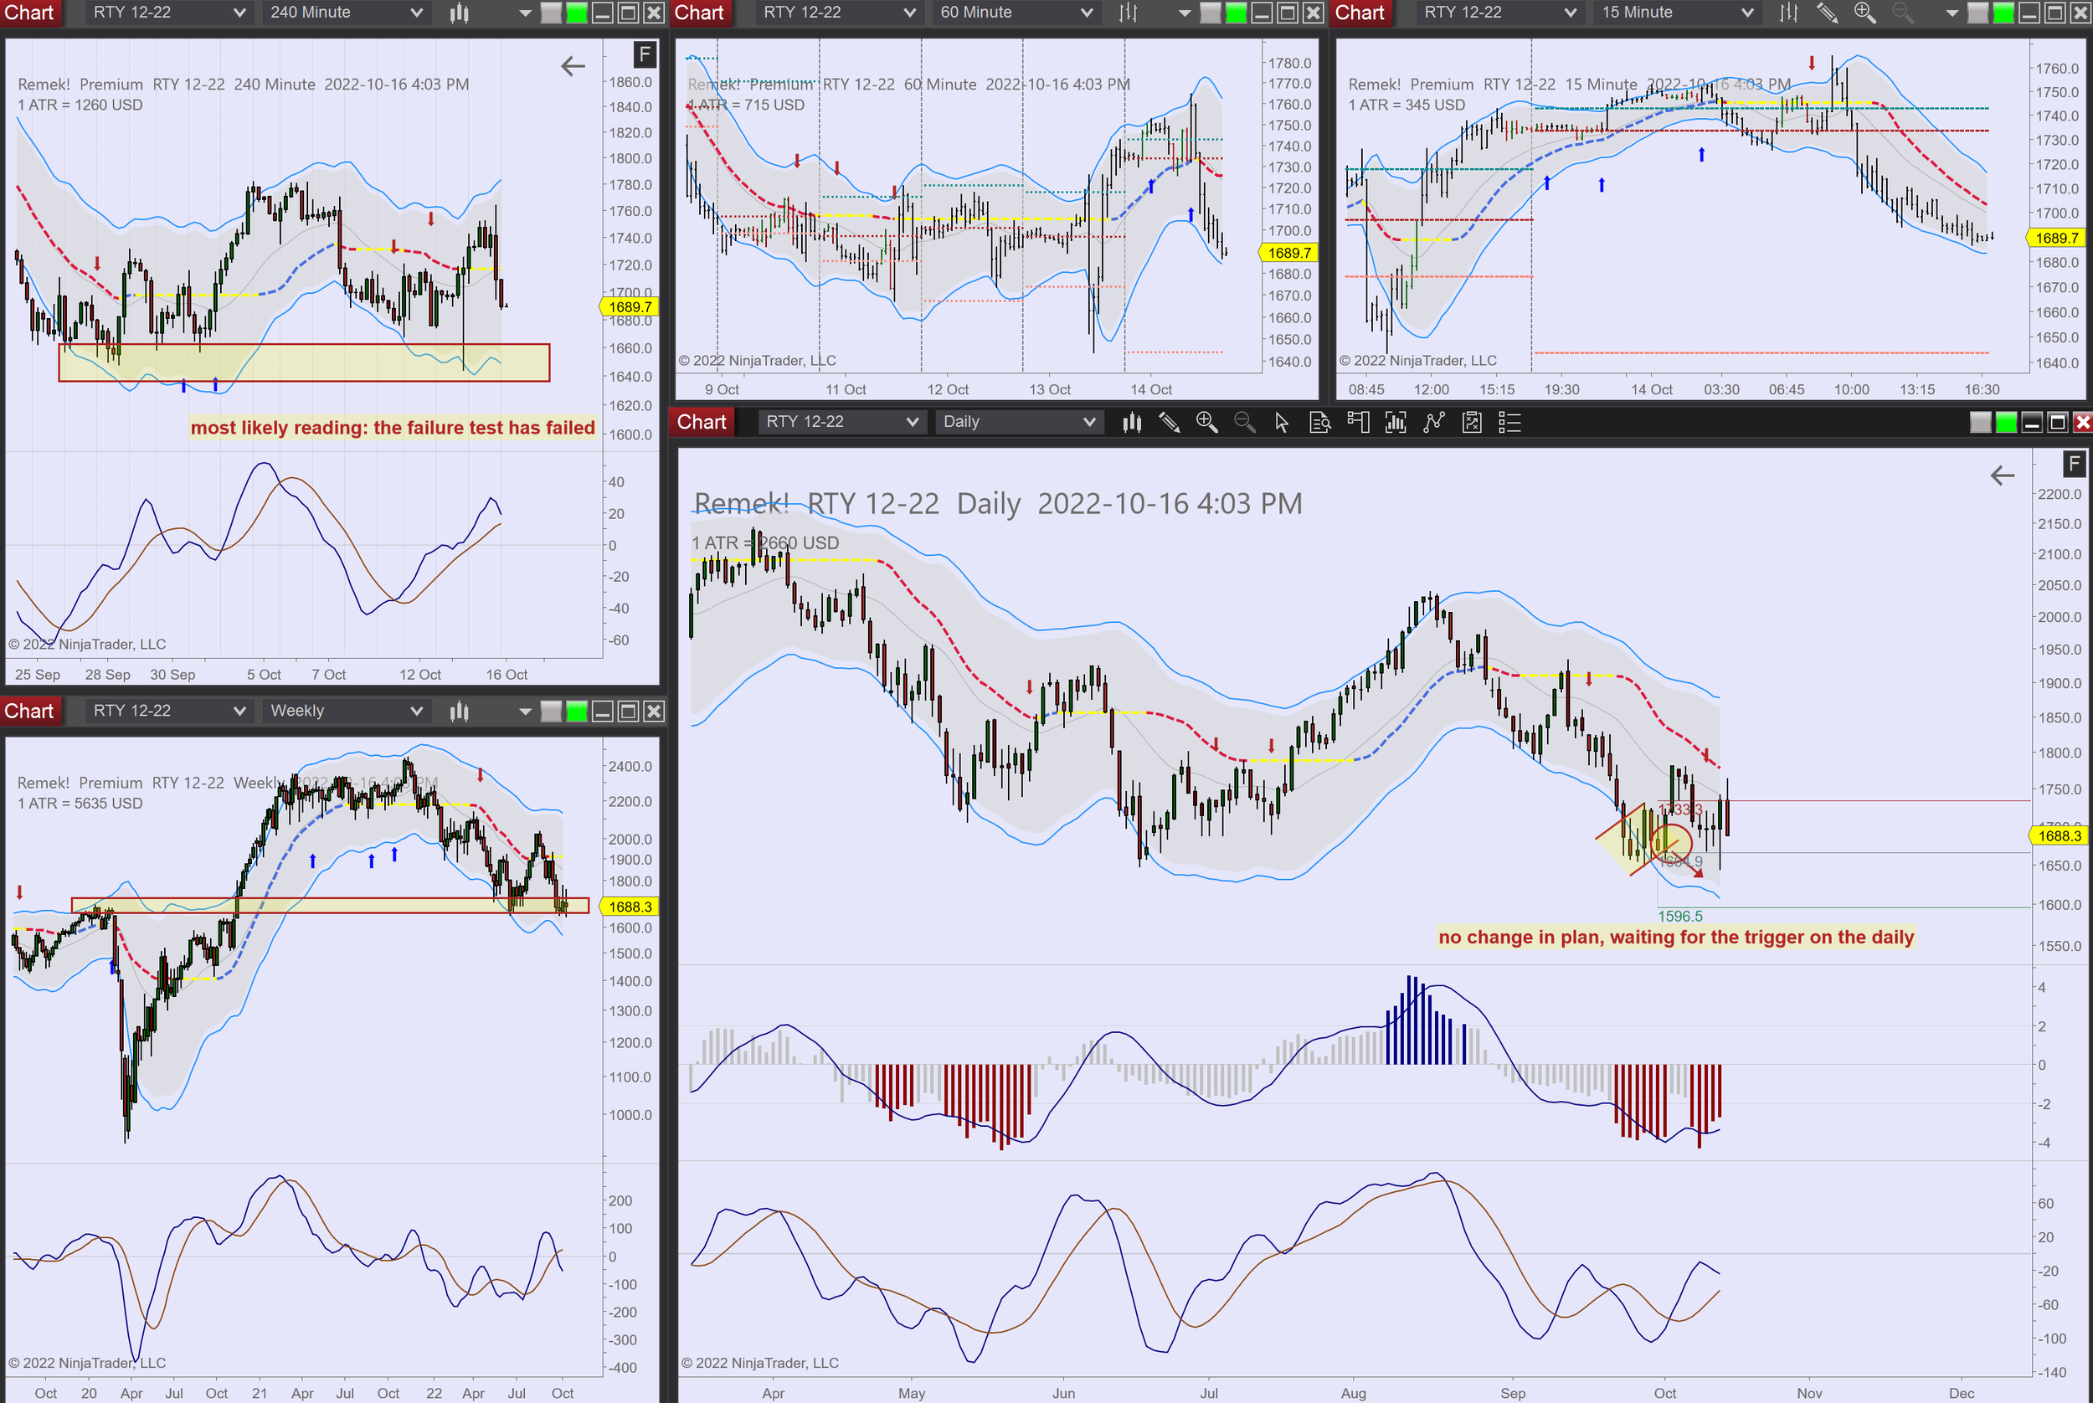Toggle gray link button on Weekly chart
This screenshot has width=2093, height=1403.
click(551, 712)
